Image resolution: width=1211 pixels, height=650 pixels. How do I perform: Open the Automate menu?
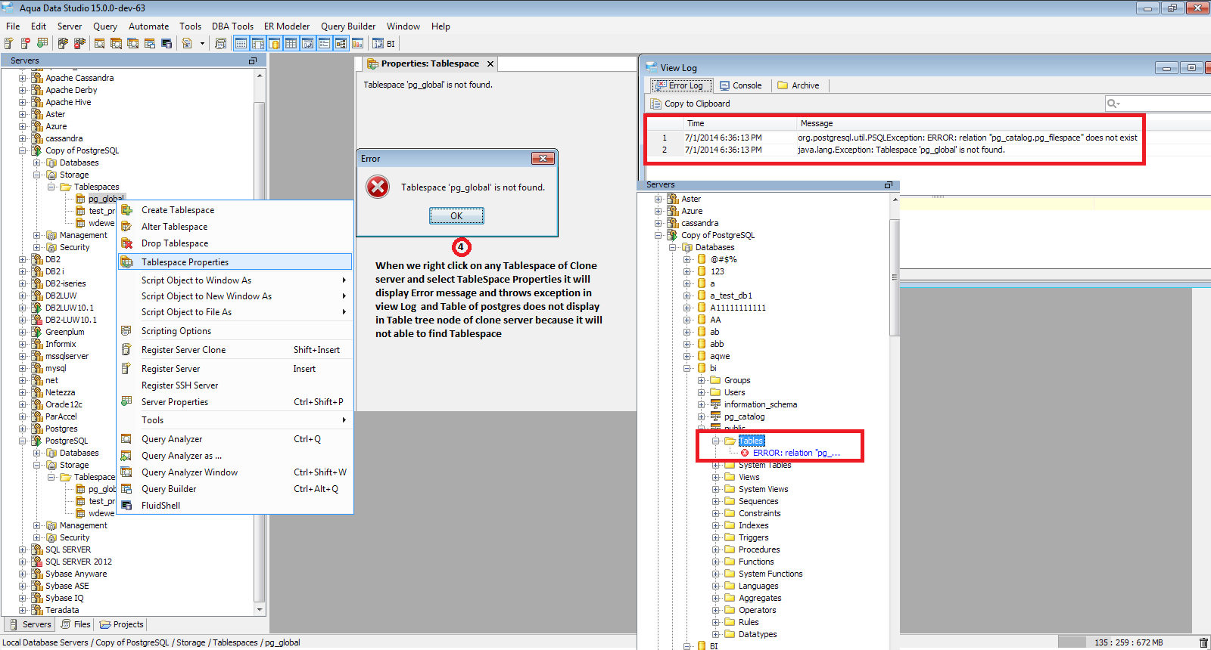pos(148,26)
